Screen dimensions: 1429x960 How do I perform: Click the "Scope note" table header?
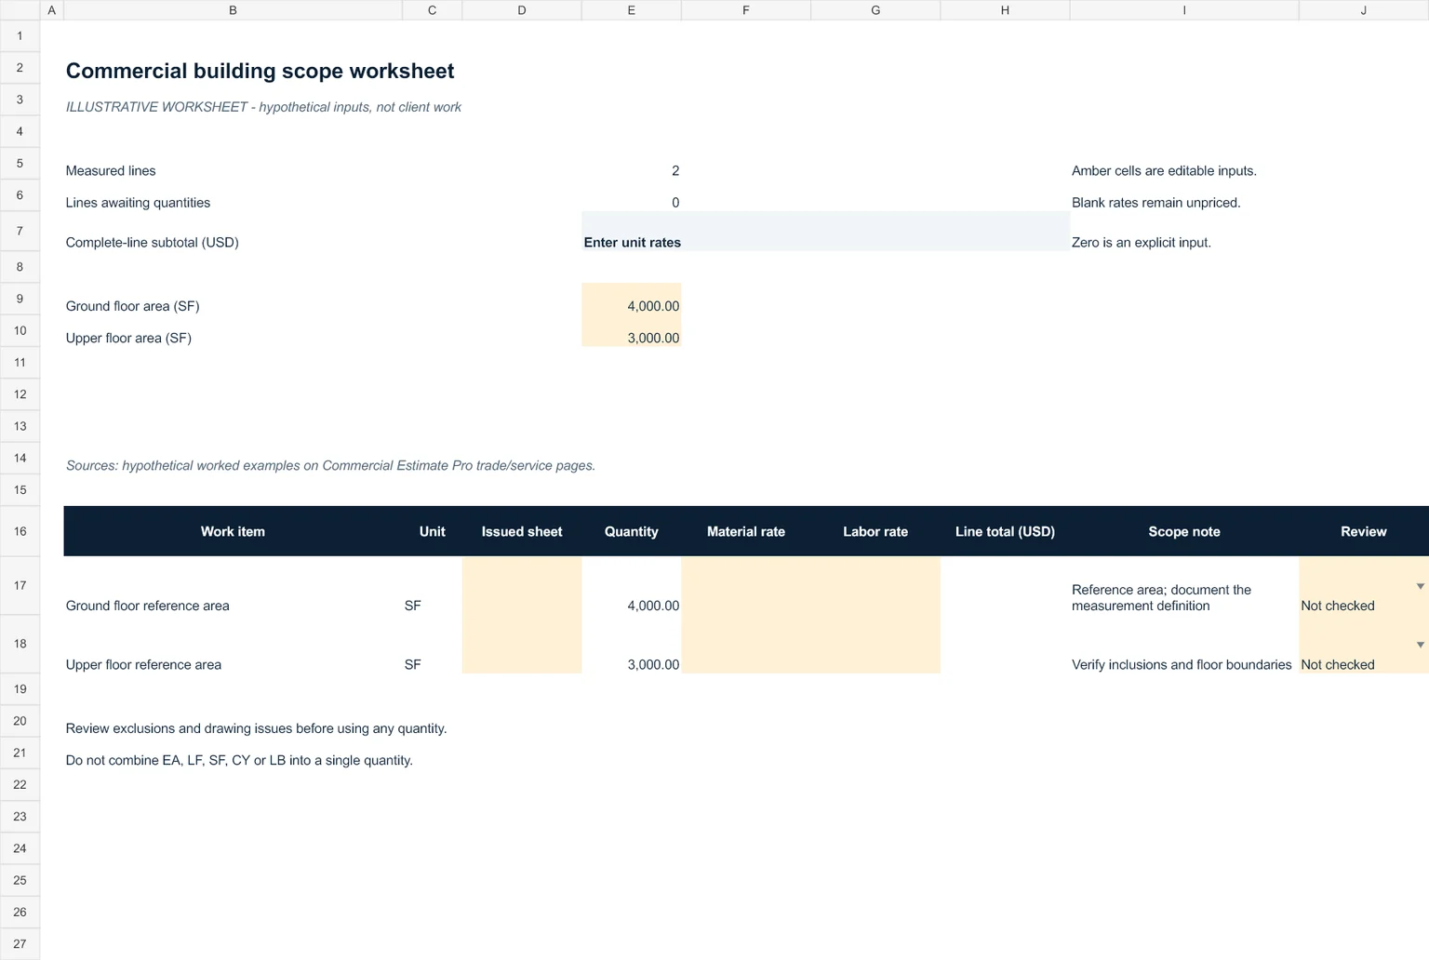click(x=1184, y=532)
